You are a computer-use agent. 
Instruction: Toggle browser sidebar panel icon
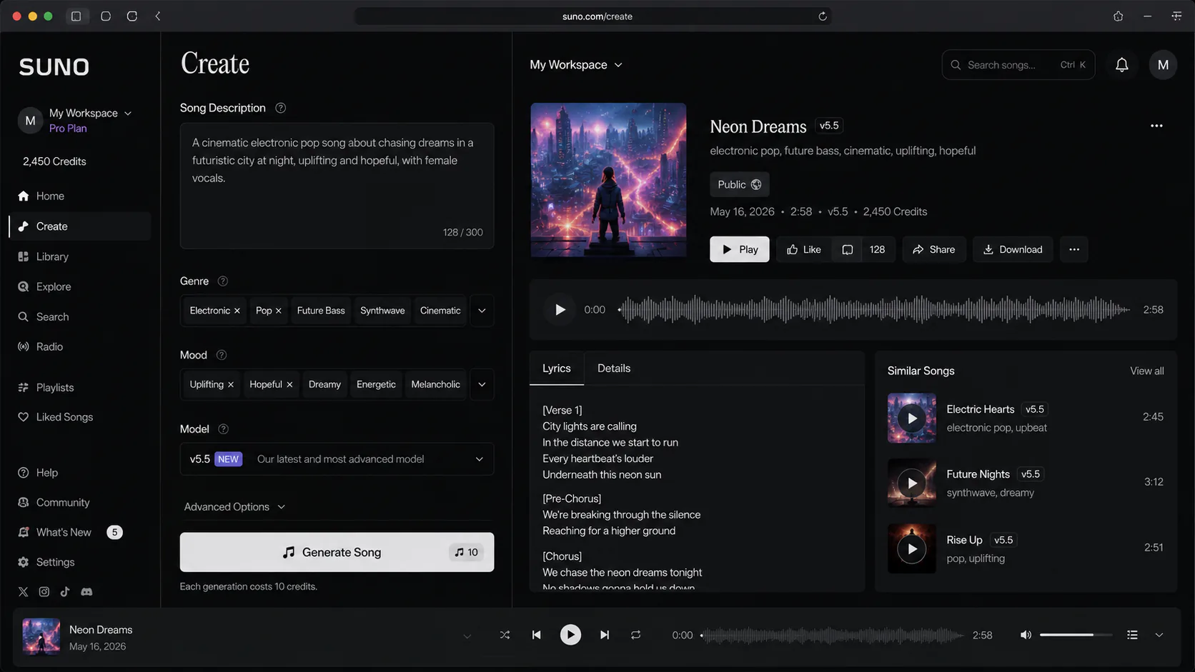coord(76,16)
